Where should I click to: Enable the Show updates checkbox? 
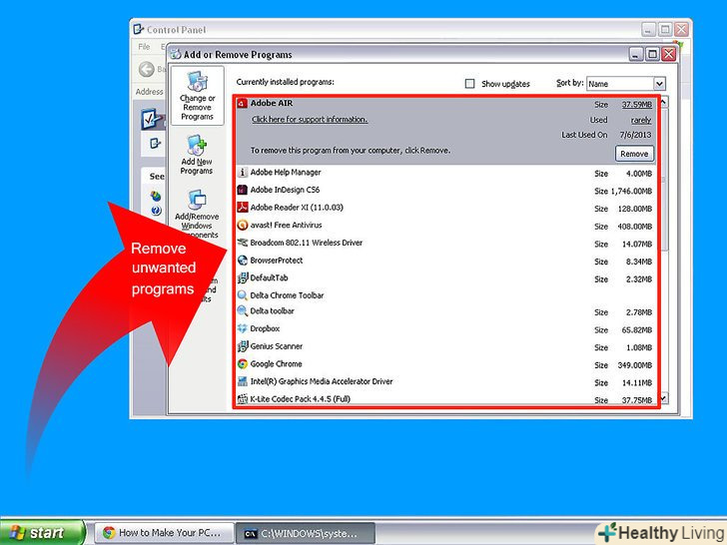pos(469,84)
